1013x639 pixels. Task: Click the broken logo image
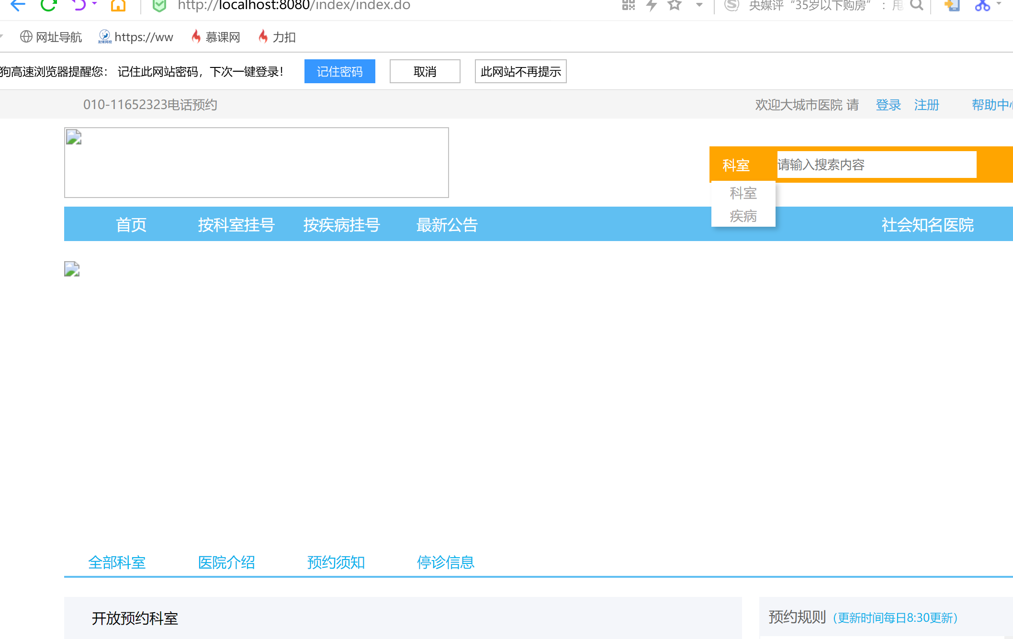pyautogui.click(x=257, y=163)
